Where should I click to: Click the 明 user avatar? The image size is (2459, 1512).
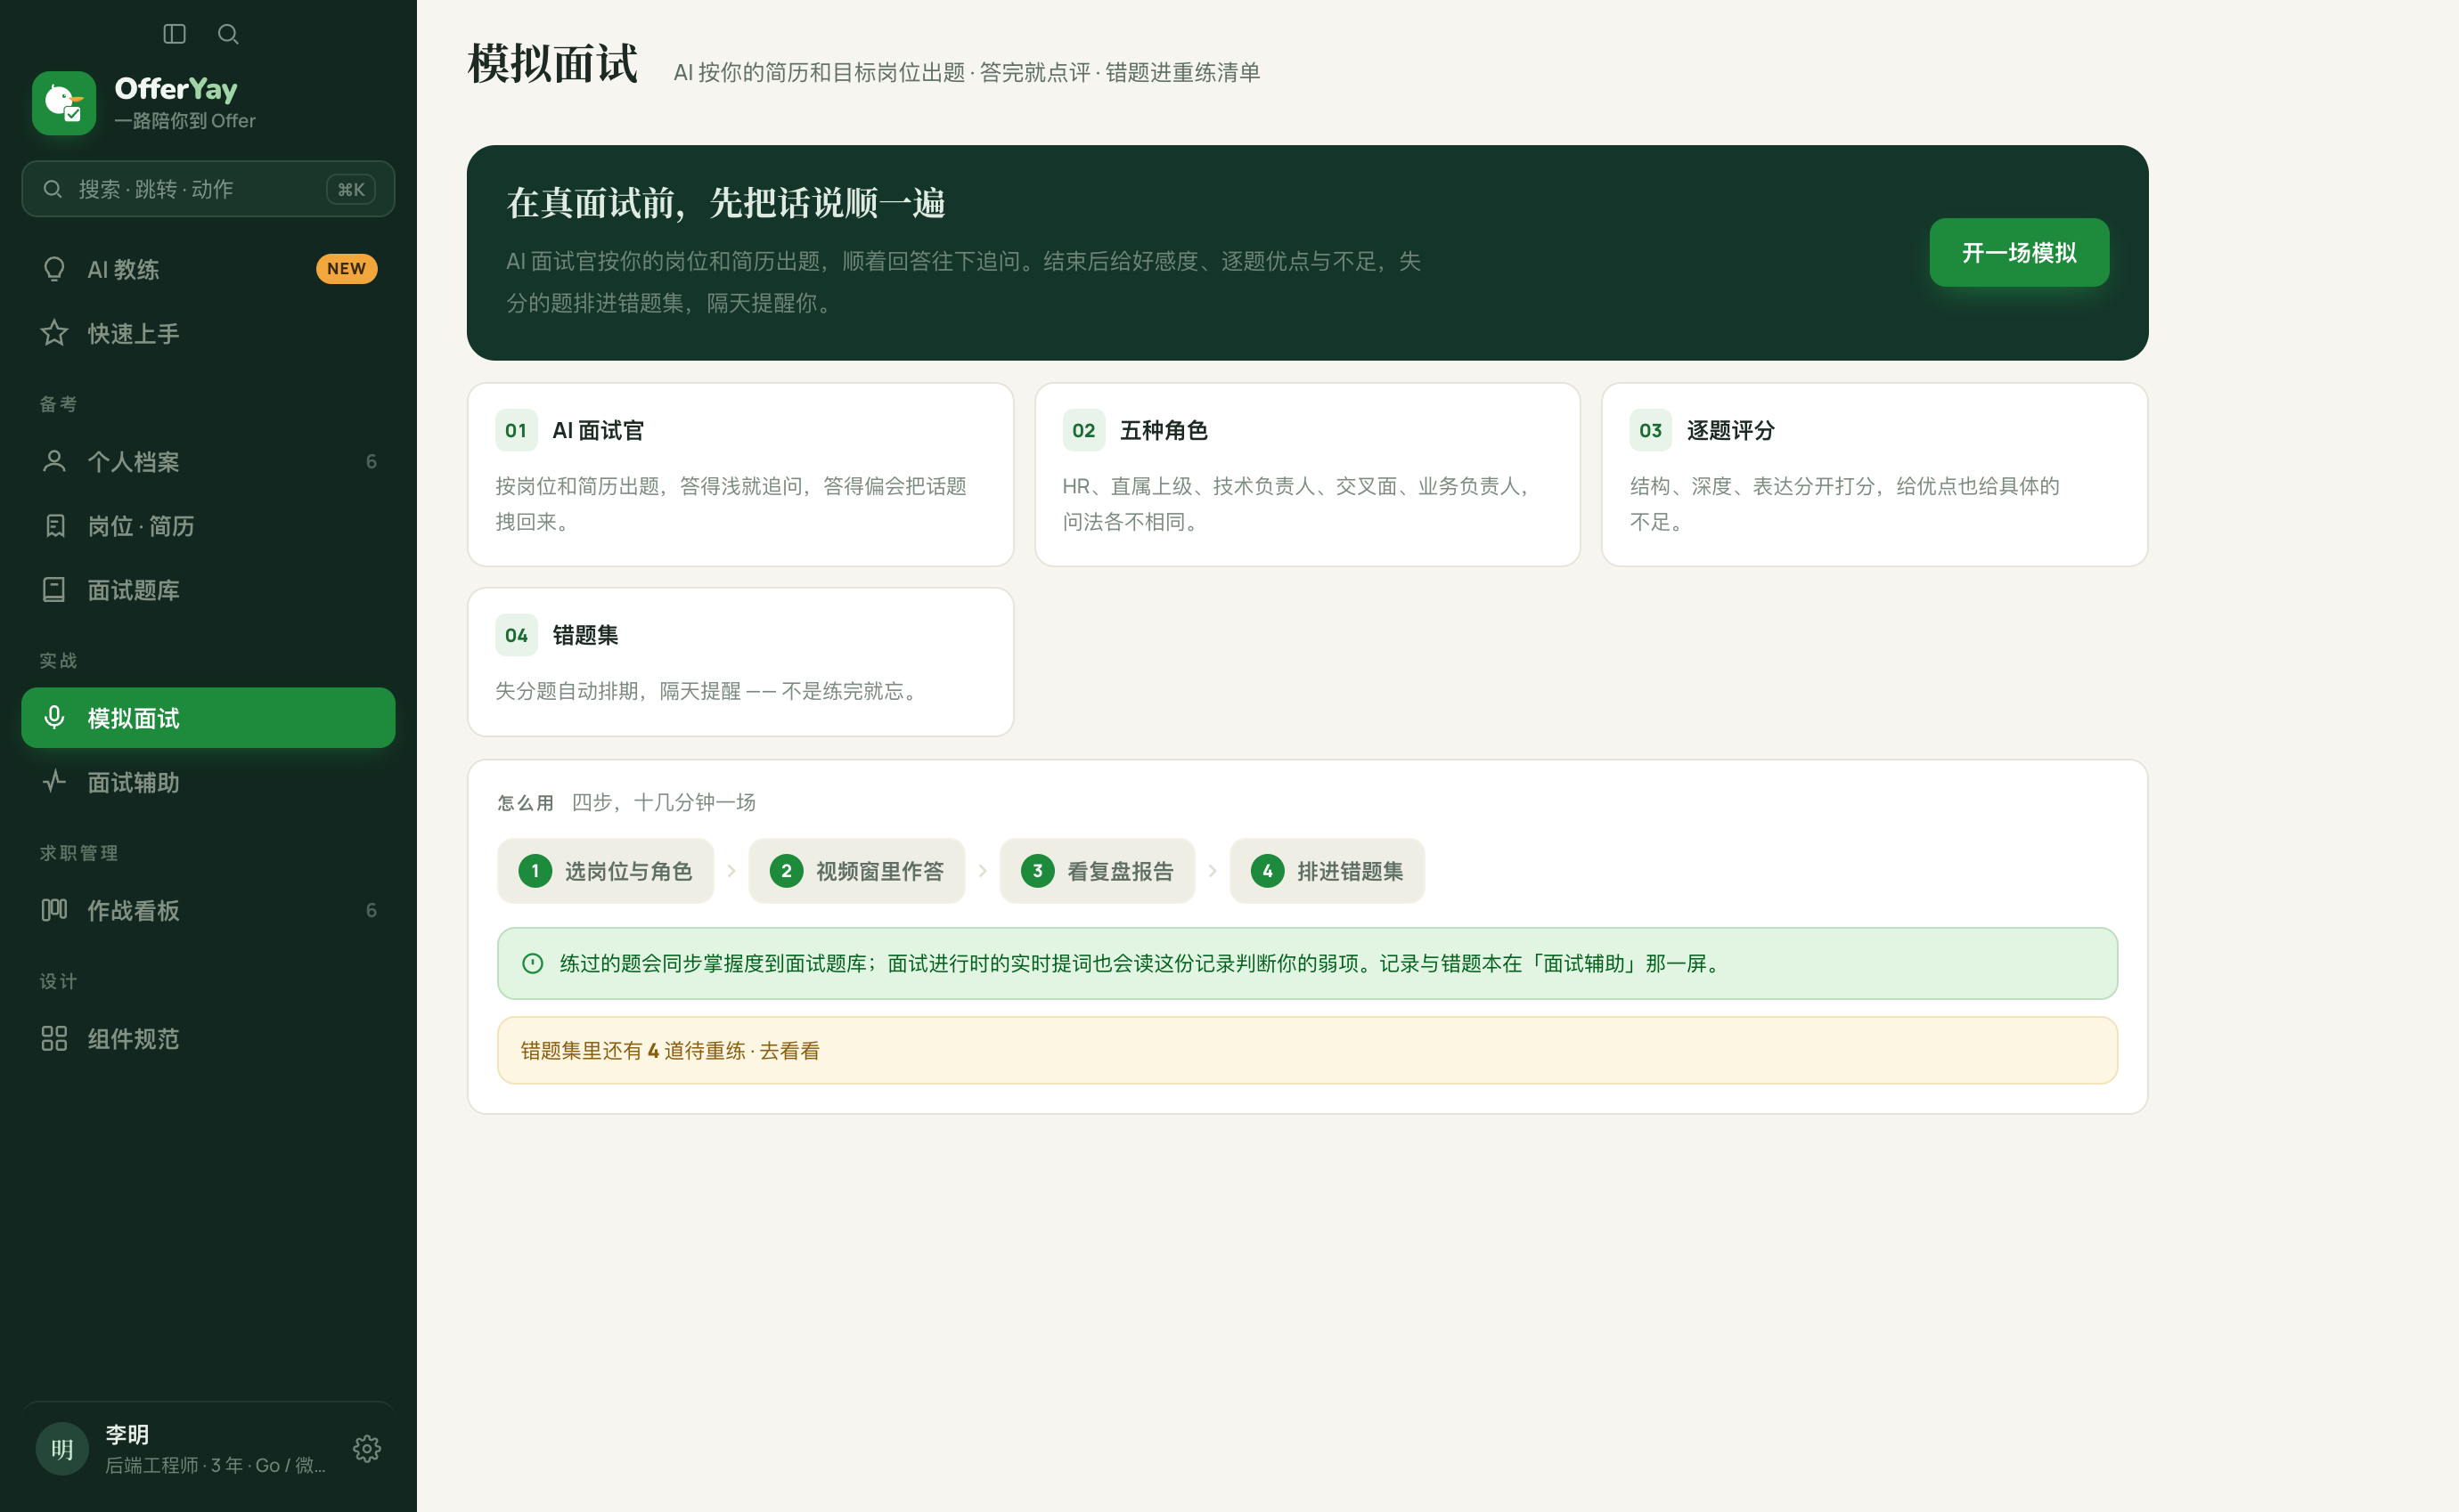pos(62,1448)
